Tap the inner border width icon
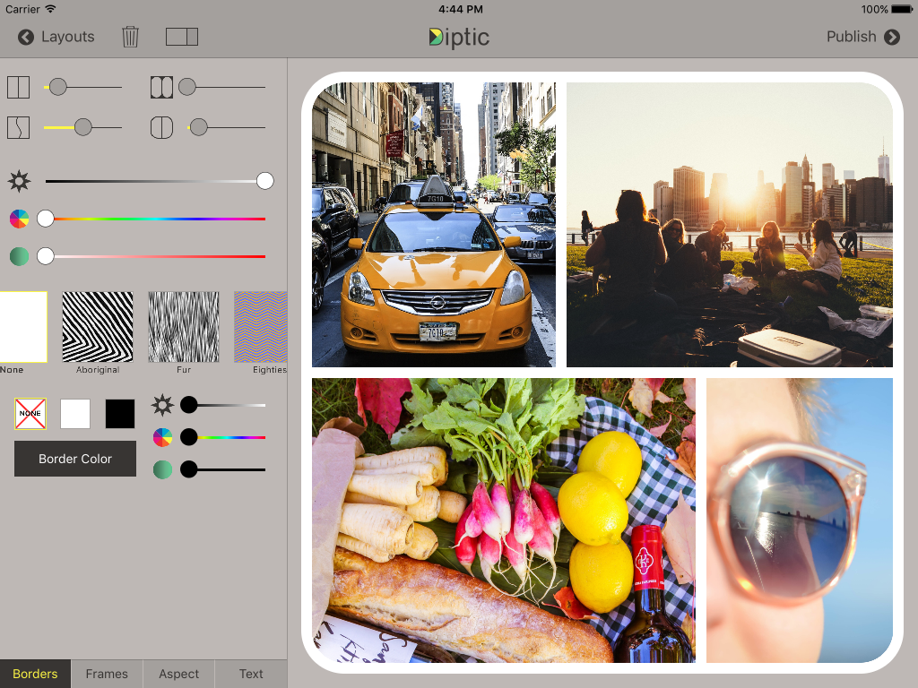 click(x=18, y=87)
